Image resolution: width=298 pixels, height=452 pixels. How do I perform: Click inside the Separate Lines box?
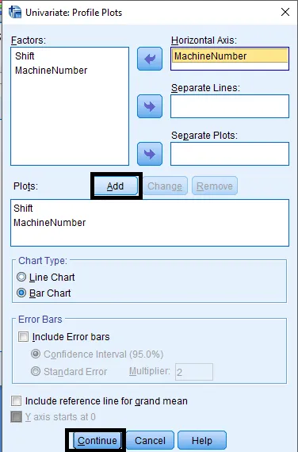tap(230, 106)
